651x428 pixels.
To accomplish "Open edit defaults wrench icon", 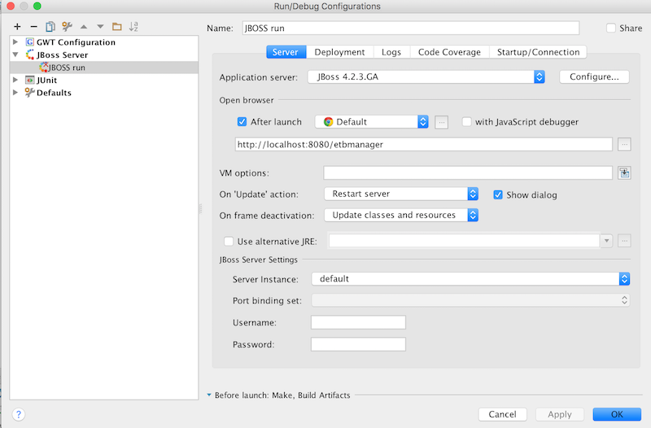I will [x=67, y=27].
